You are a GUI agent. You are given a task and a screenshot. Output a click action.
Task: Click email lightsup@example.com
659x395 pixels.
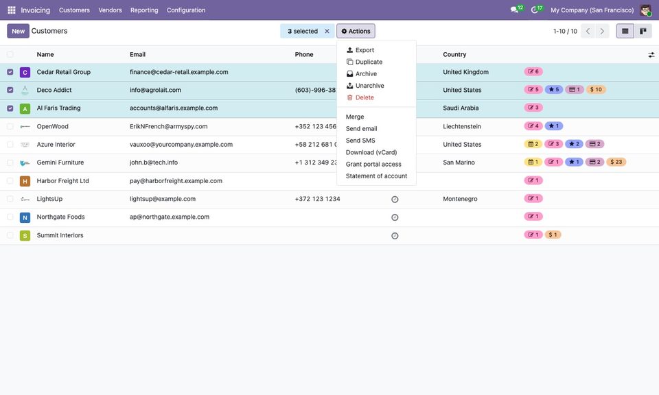click(163, 199)
